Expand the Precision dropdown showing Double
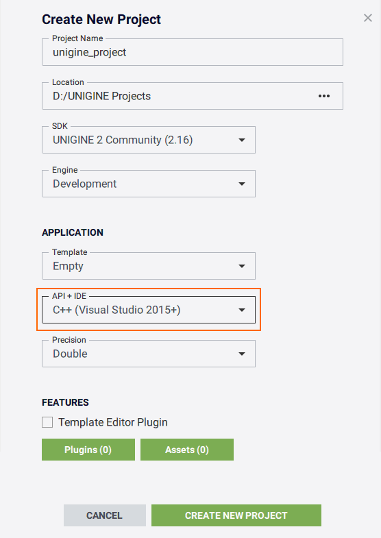The image size is (381, 538). [x=149, y=354]
